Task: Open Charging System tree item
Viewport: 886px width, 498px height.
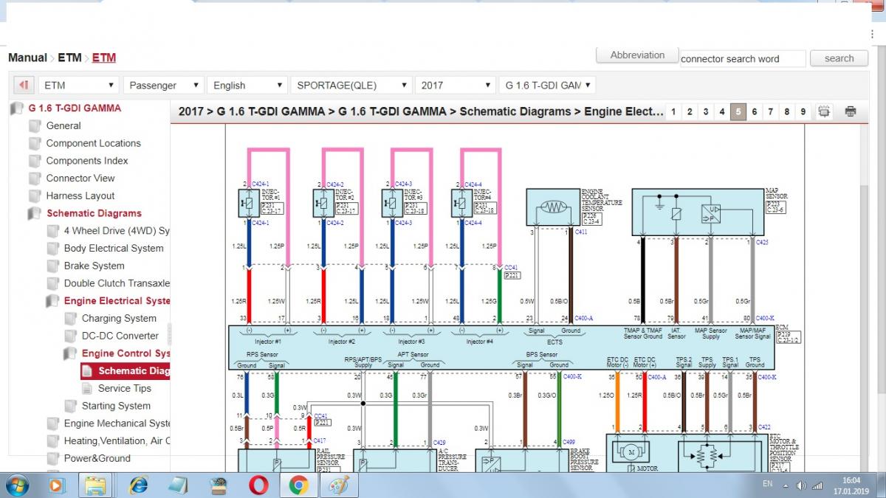Action: (x=119, y=319)
